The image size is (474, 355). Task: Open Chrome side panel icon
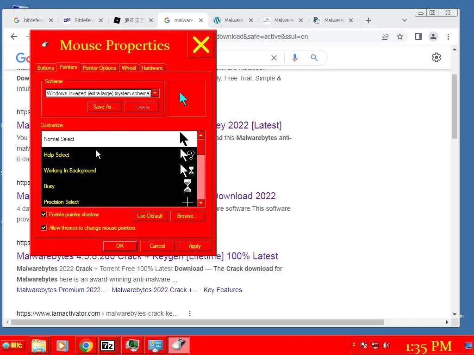[418, 37]
